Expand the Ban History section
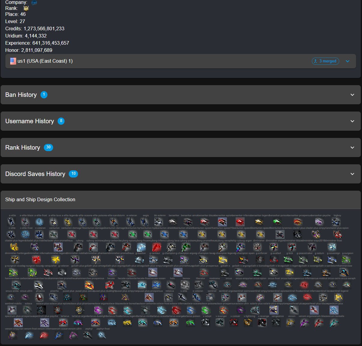The width and height of the screenshot is (362, 346). [352, 95]
